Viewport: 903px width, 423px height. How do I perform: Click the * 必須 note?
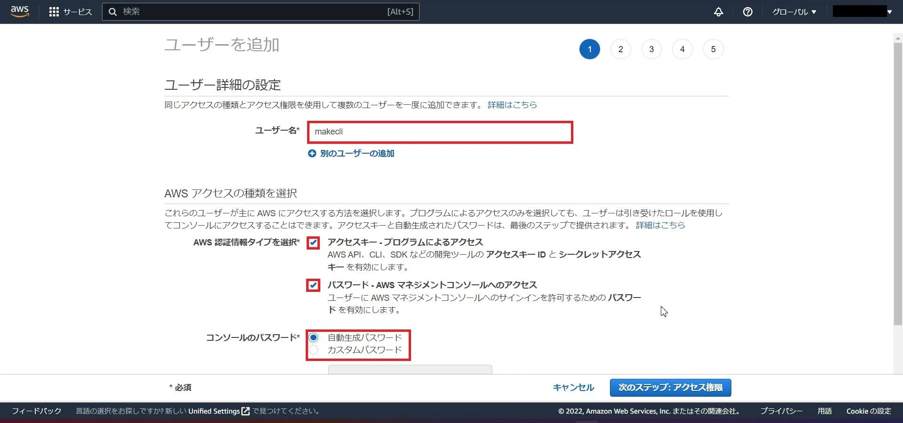[180, 388]
